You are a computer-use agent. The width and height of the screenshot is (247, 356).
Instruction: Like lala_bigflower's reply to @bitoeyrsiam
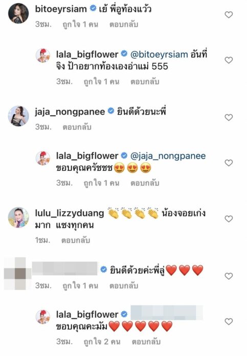[229, 60]
